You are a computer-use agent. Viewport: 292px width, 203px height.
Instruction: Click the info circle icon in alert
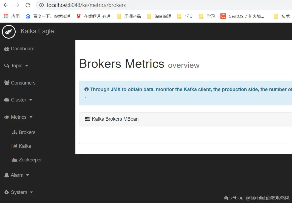(x=86, y=89)
